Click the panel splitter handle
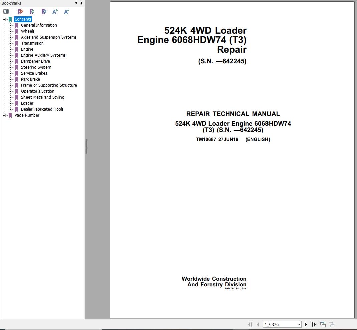Screen dimensions: 357x330 coord(86,147)
